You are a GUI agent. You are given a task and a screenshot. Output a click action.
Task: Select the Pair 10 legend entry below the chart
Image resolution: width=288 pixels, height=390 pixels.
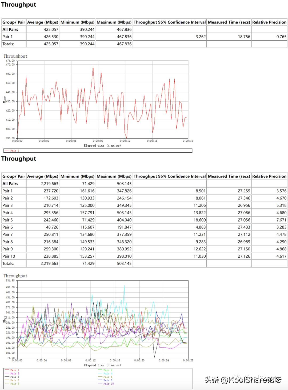coord(106,384)
